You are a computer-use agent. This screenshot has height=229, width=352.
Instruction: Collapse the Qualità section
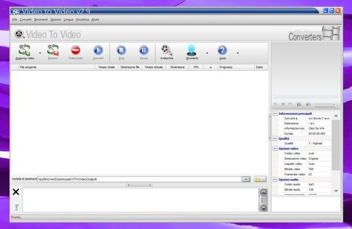coord(275,138)
